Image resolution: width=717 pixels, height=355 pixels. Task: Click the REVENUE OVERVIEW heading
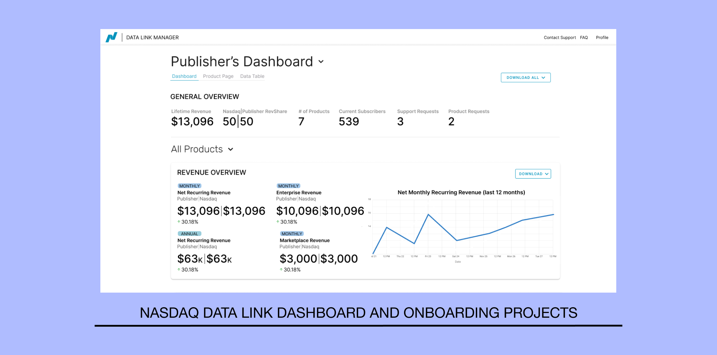point(212,172)
